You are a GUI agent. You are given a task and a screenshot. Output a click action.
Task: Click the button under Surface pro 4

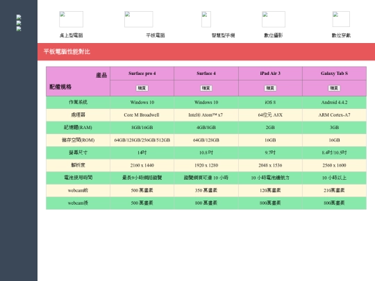(x=142, y=88)
